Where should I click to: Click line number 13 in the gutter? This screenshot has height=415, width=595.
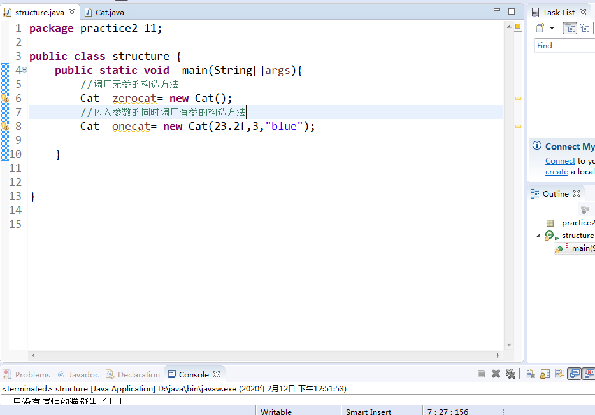click(x=15, y=196)
